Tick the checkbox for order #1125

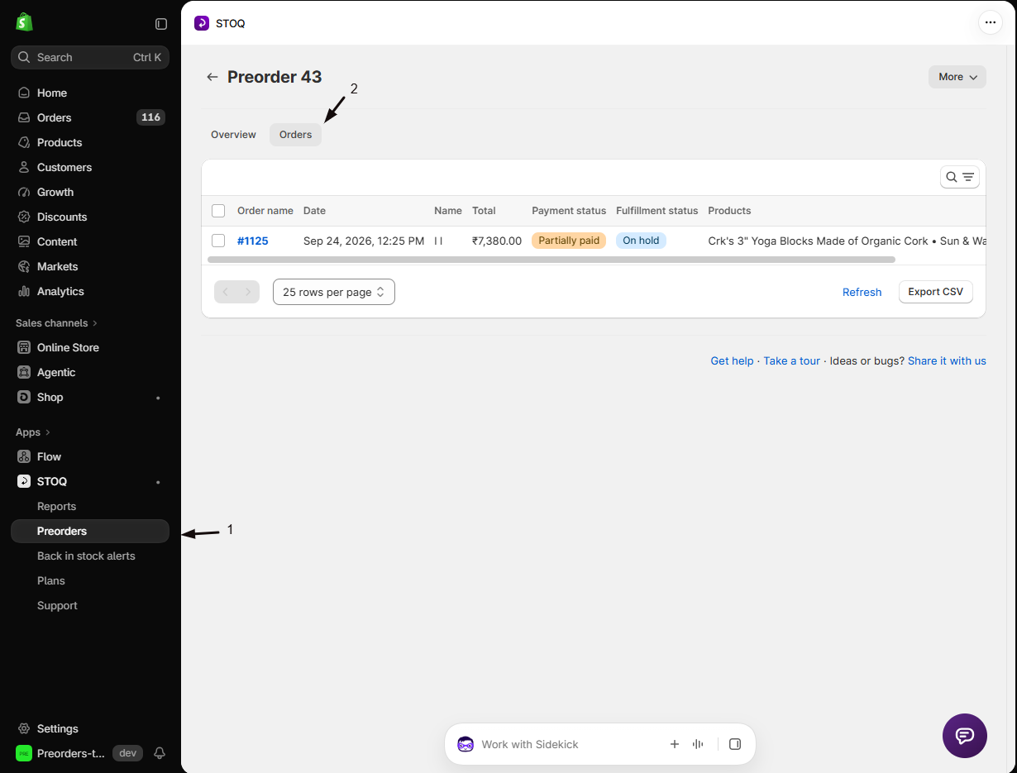pos(218,241)
